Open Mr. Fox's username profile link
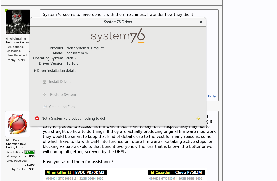The image size is (277, 181). click(13, 140)
